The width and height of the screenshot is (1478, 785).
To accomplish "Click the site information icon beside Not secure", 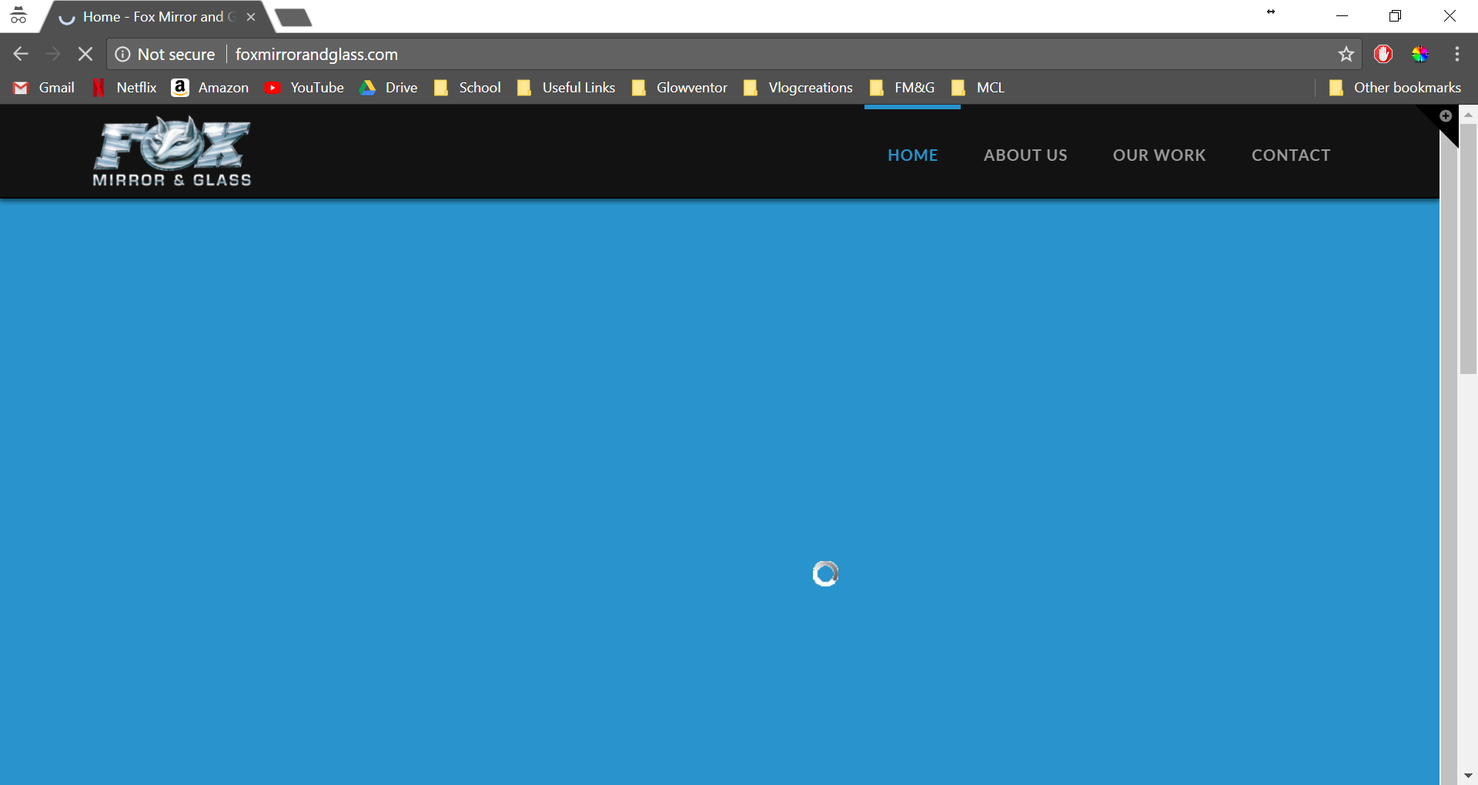I will 122,54.
